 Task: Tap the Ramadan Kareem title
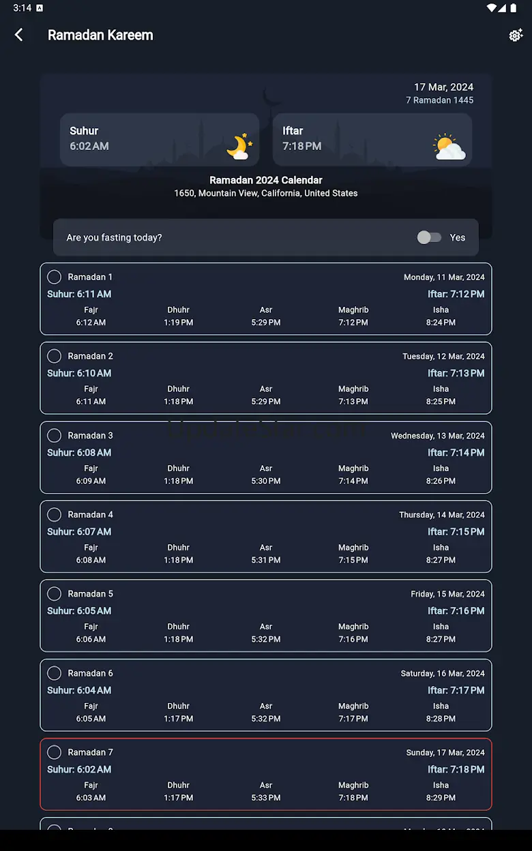pyautogui.click(x=100, y=35)
